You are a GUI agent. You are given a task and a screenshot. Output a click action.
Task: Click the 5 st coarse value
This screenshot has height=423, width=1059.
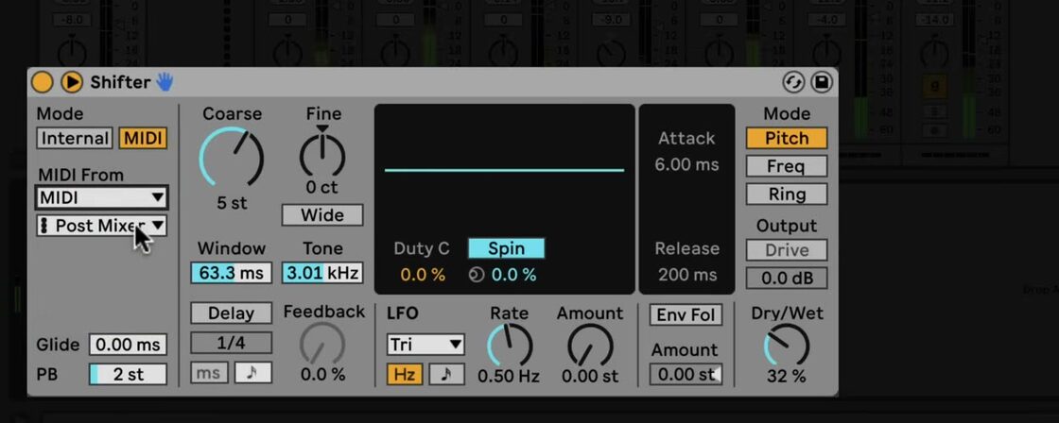(x=232, y=203)
